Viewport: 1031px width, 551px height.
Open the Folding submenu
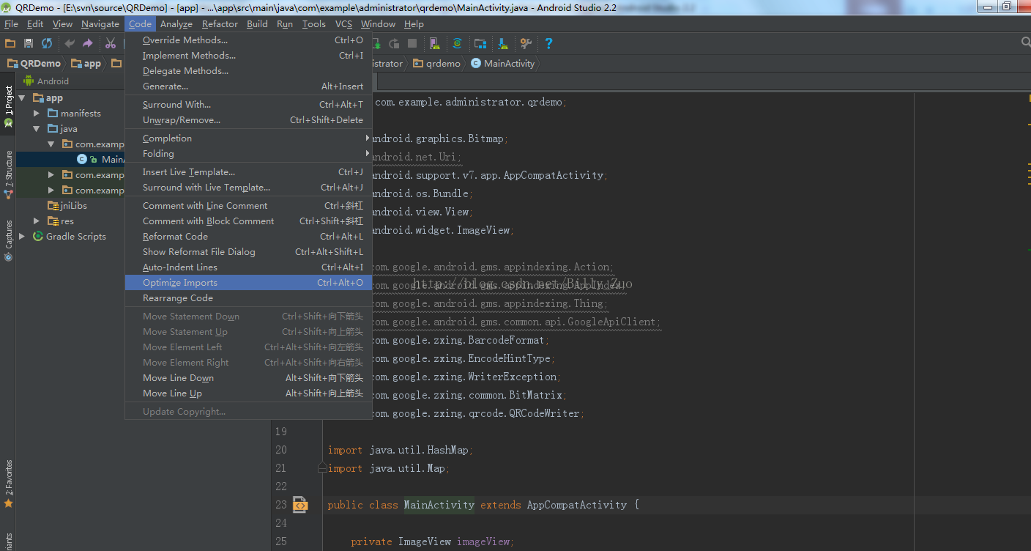pyautogui.click(x=248, y=153)
